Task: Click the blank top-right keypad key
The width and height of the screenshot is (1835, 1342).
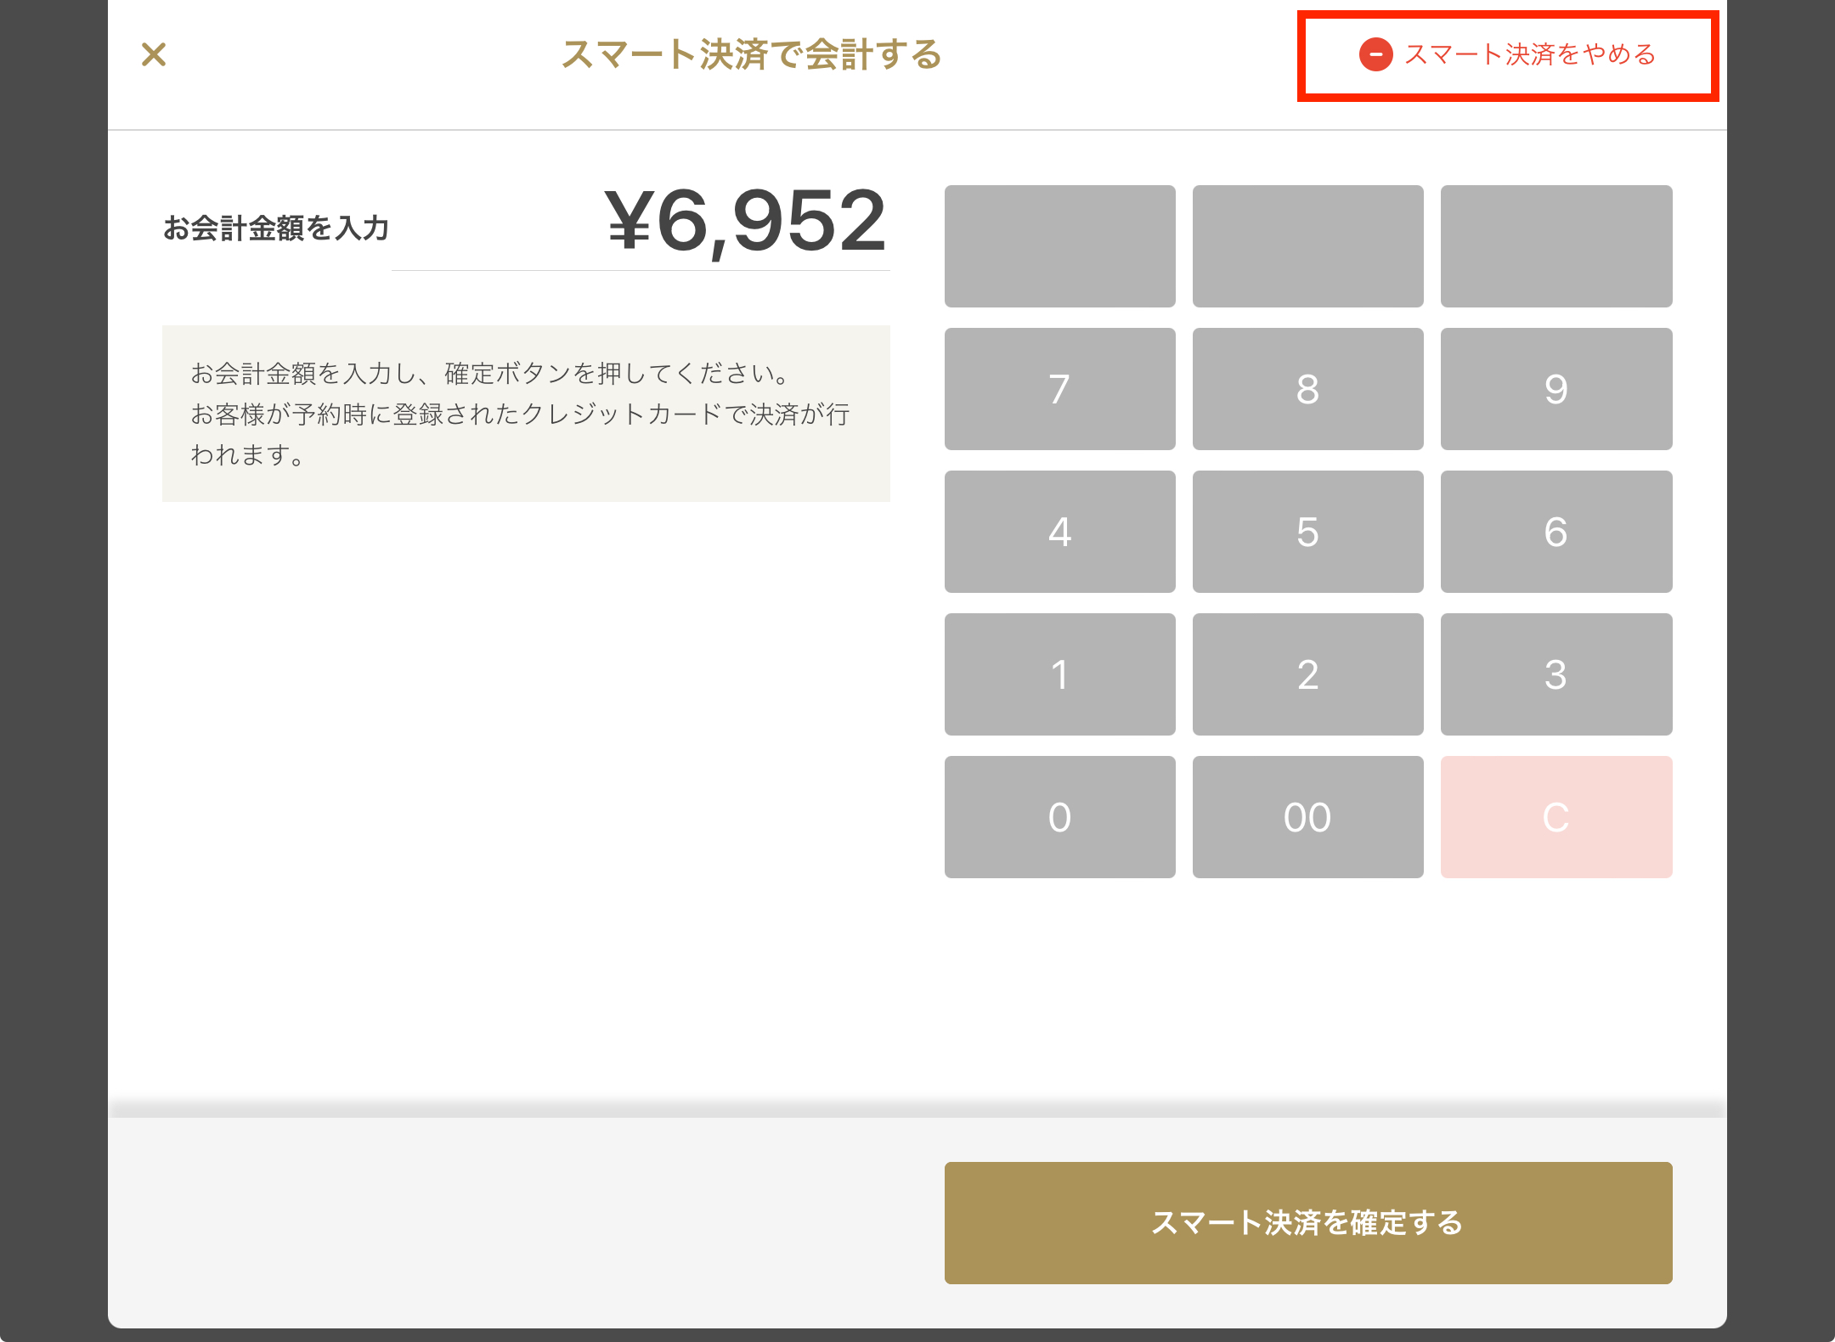Action: (x=1556, y=246)
